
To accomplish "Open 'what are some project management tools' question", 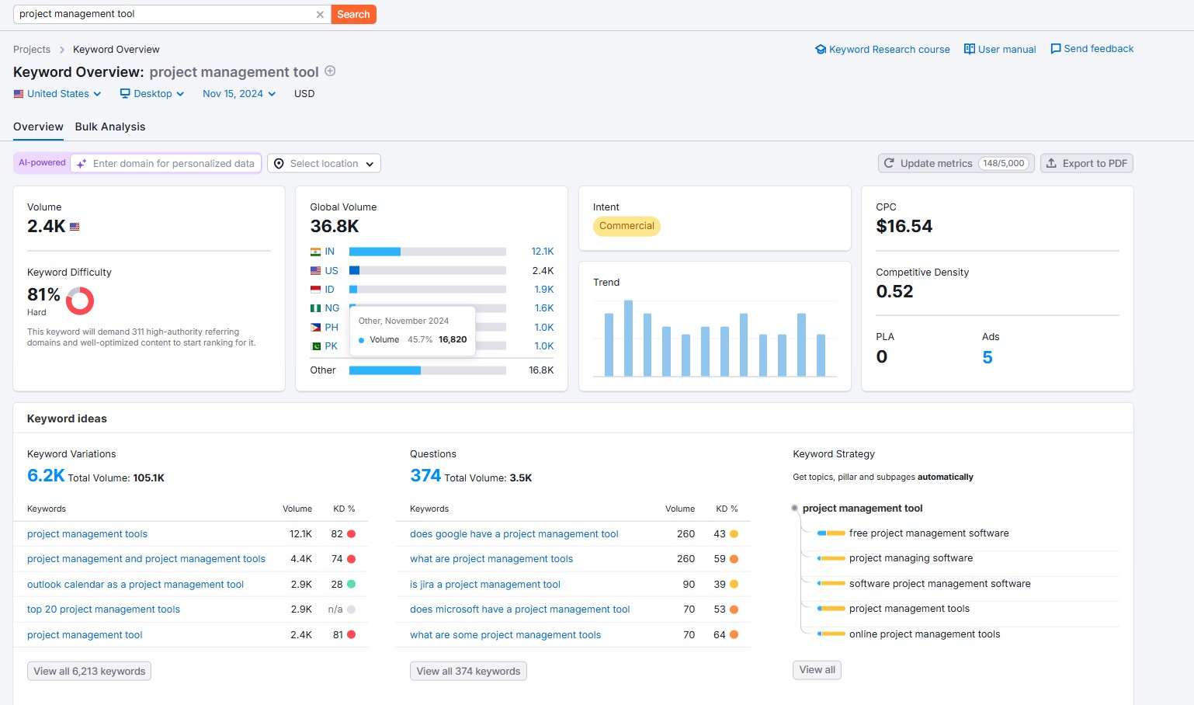I will pos(505,635).
